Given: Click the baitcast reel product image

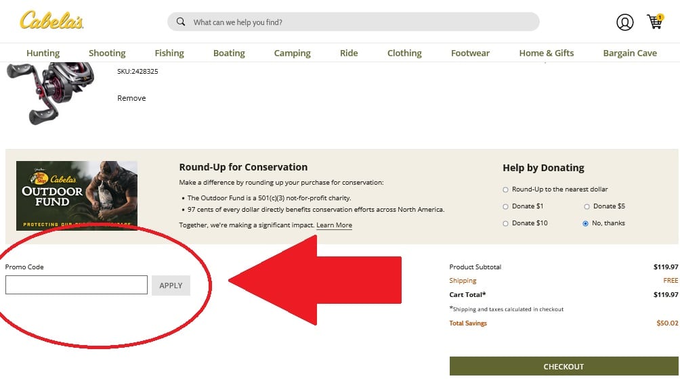Looking at the screenshot, I should 50,93.
